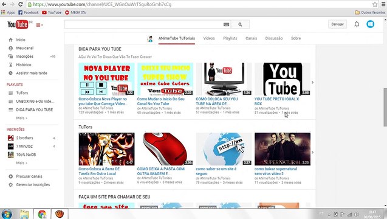This screenshot has height=219, width=387.
Task: Bookmark page with star icon
Action: (x=375, y=4)
